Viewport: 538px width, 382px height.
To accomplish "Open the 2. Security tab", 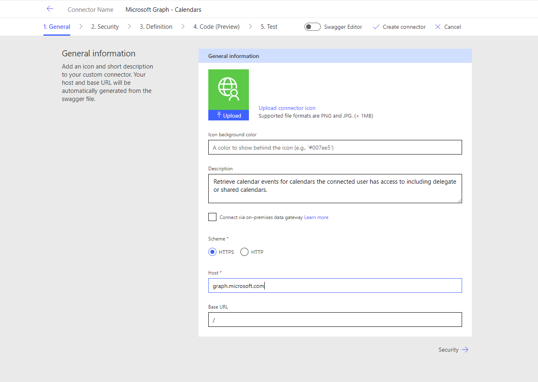I will click(105, 27).
